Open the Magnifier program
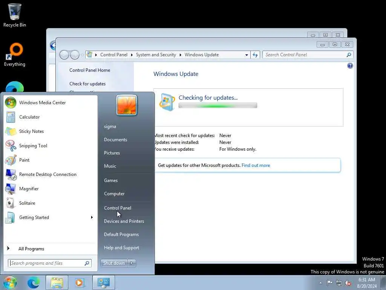This screenshot has width=386, height=290. pos(51,189)
